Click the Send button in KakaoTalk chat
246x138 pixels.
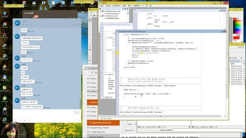76,112
